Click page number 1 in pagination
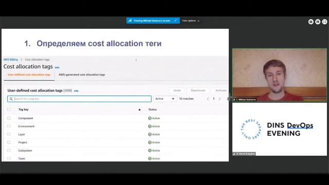Screen dimensions: 329x185 pos(214,99)
